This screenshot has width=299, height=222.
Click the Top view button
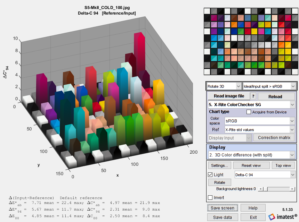coord(283,165)
